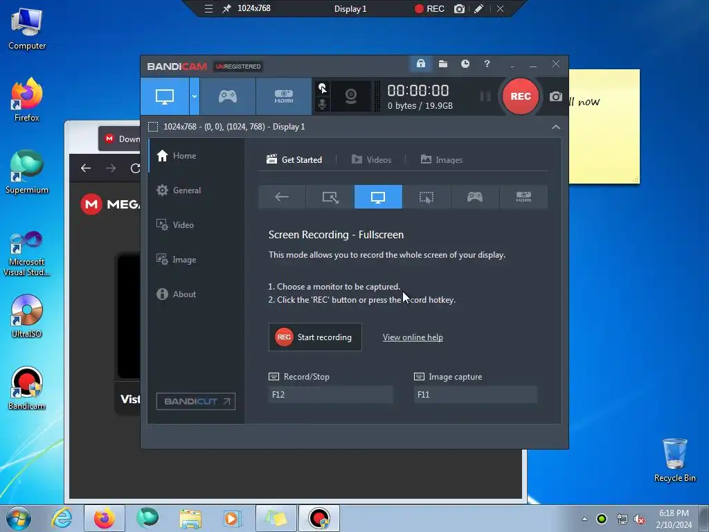
Task: Select HDMI Device Recording mode in top toolbar
Action: tap(283, 96)
